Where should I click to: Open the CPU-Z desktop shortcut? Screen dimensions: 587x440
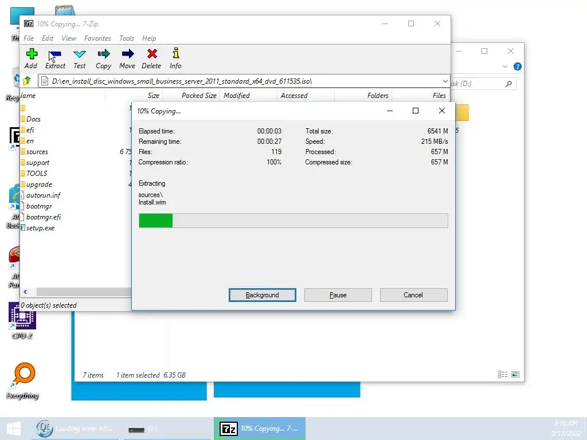pyautogui.click(x=22, y=321)
